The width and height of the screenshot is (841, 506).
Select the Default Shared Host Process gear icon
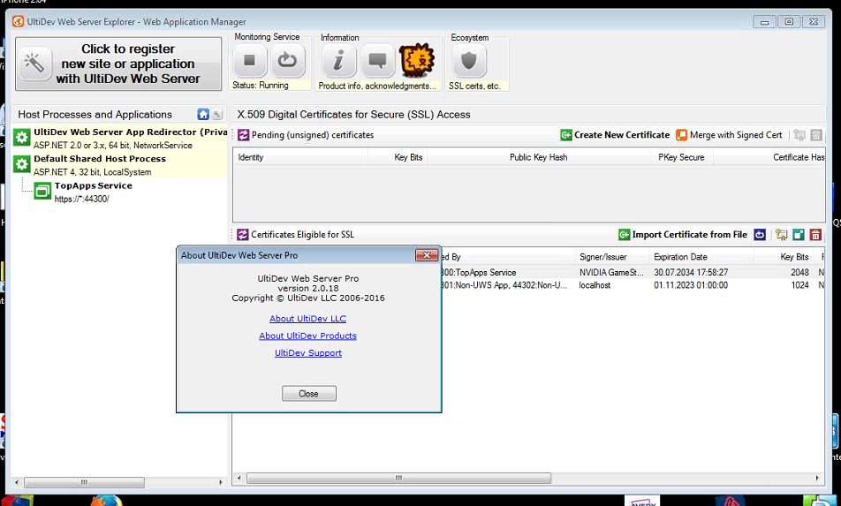[21, 164]
